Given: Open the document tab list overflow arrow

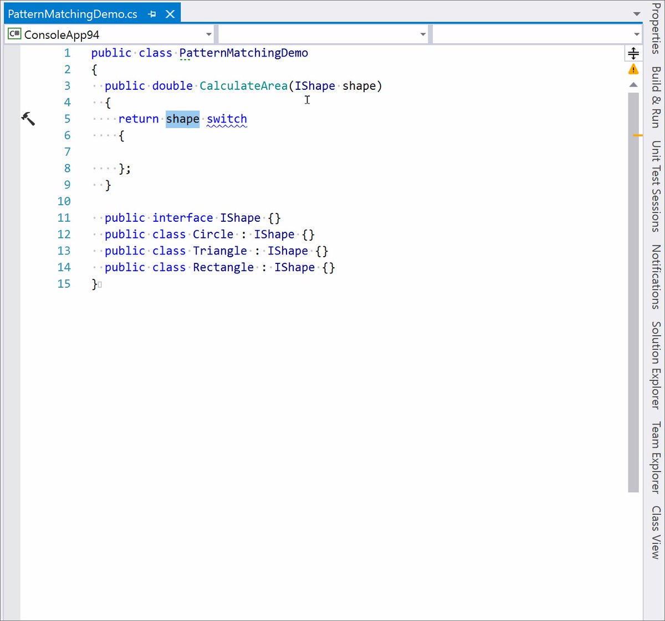Looking at the screenshot, I should pyautogui.click(x=636, y=14).
